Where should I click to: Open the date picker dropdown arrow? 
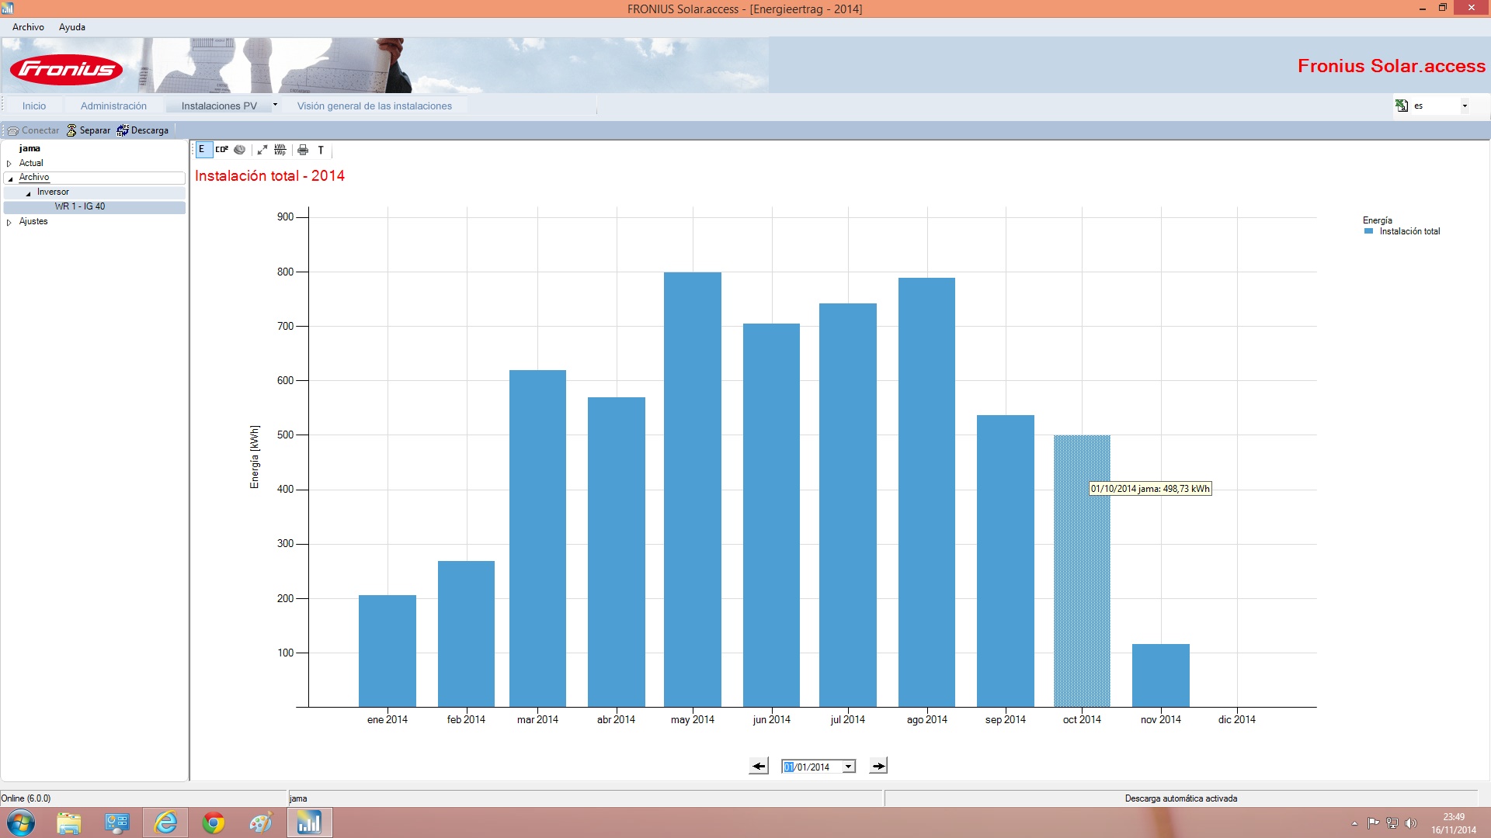point(849,767)
